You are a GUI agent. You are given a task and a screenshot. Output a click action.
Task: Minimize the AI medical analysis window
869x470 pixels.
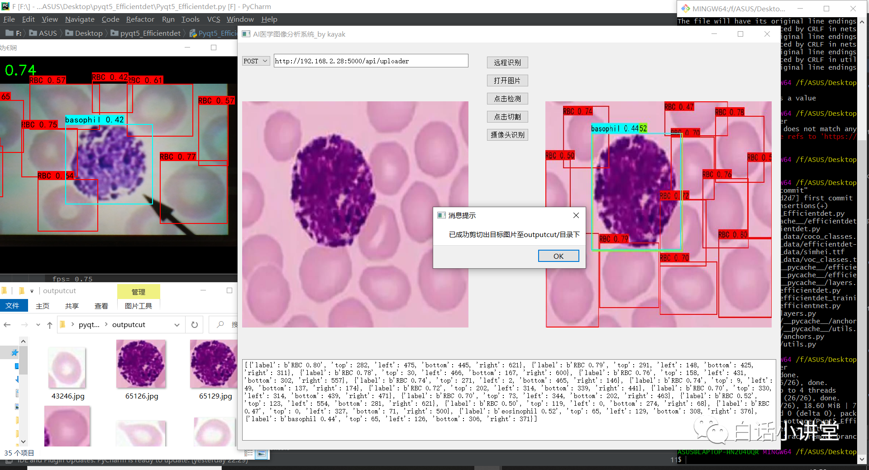pos(714,34)
